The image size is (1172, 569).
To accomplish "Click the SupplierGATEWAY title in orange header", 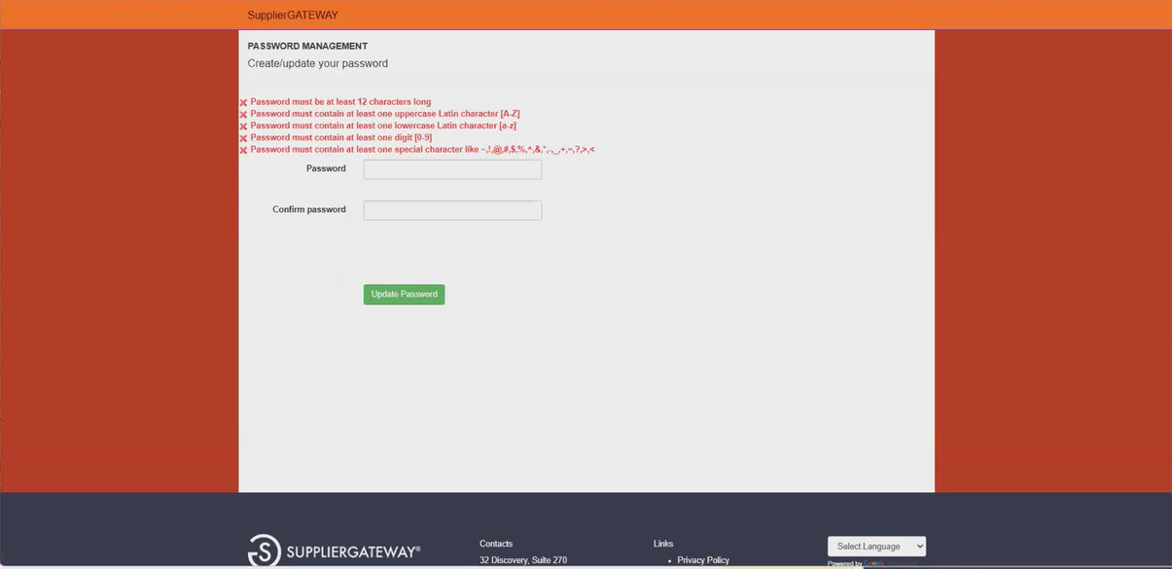I will click(293, 16).
